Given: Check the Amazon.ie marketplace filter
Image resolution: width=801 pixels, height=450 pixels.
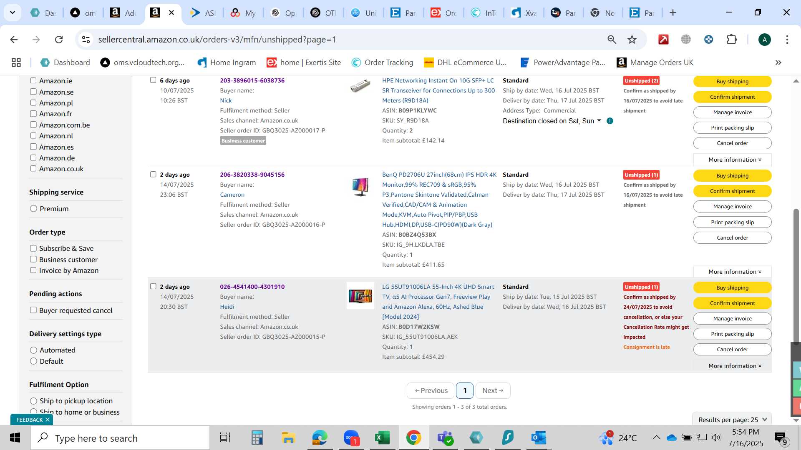Looking at the screenshot, I should tap(33, 81).
